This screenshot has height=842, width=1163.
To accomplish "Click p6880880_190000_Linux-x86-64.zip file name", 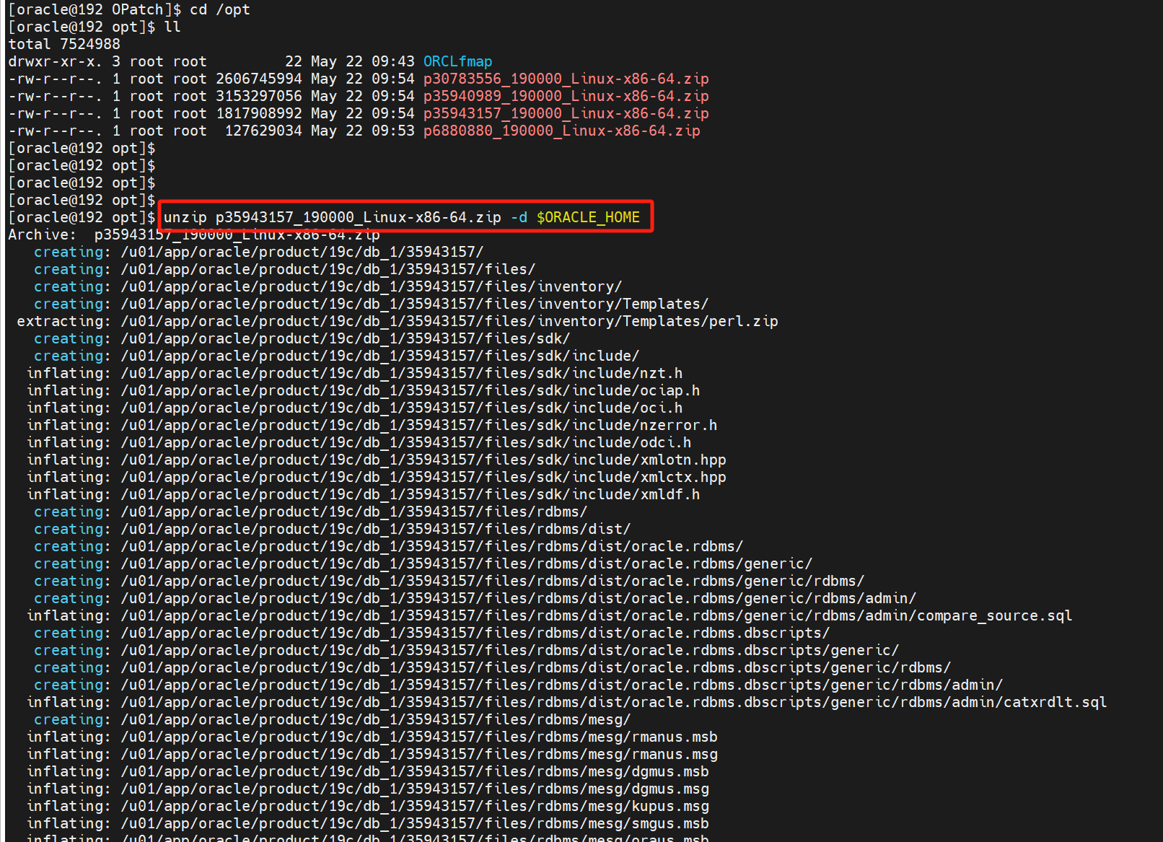I will click(561, 131).
